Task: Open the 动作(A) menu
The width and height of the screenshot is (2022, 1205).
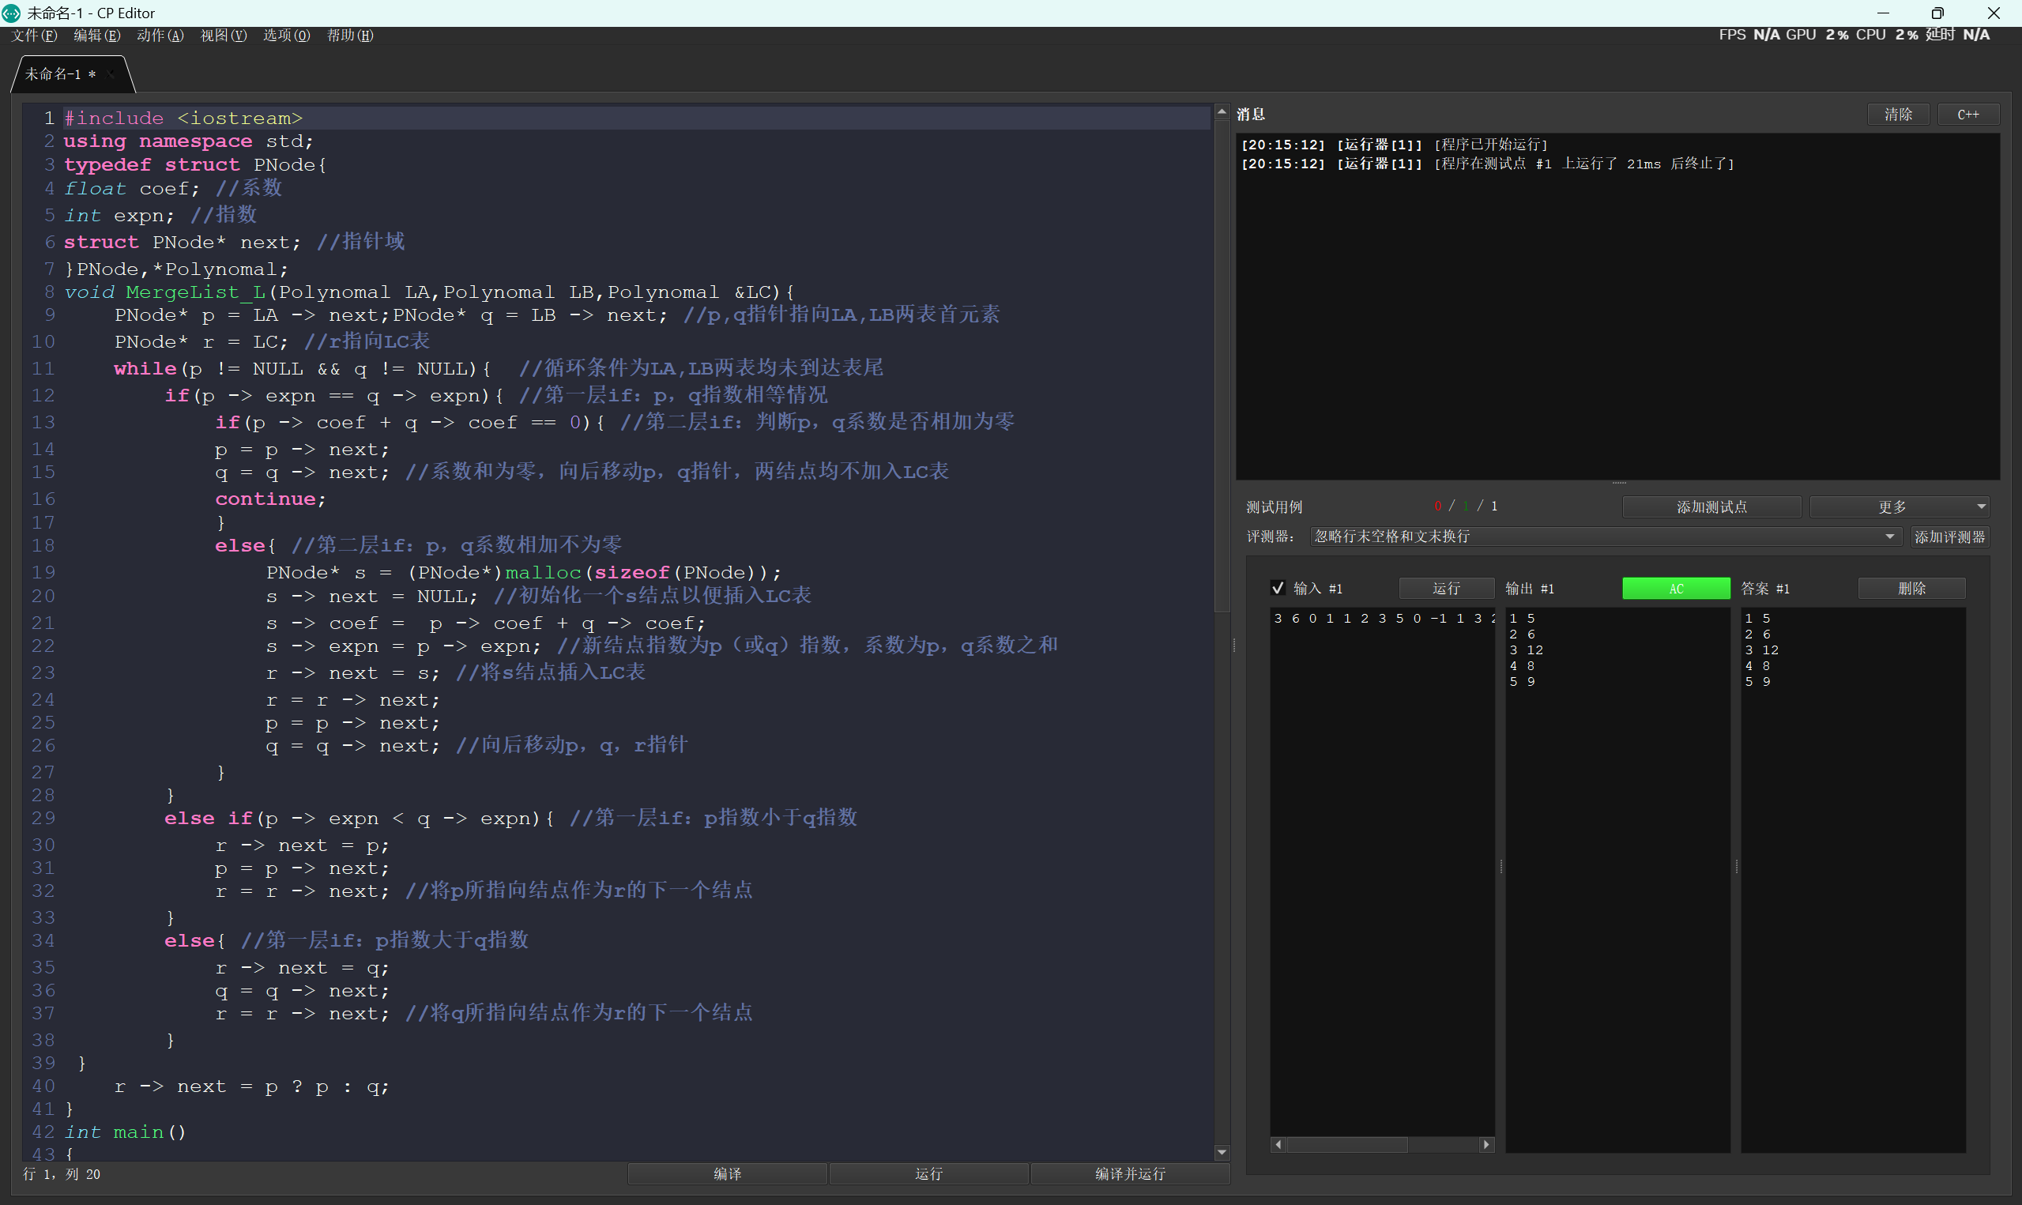Action: (x=160, y=36)
